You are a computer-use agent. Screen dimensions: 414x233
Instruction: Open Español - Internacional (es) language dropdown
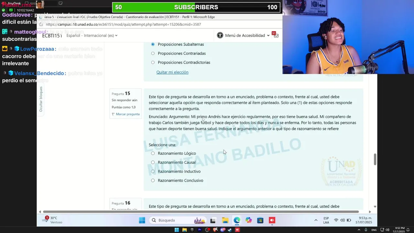pyautogui.click(x=92, y=36)
